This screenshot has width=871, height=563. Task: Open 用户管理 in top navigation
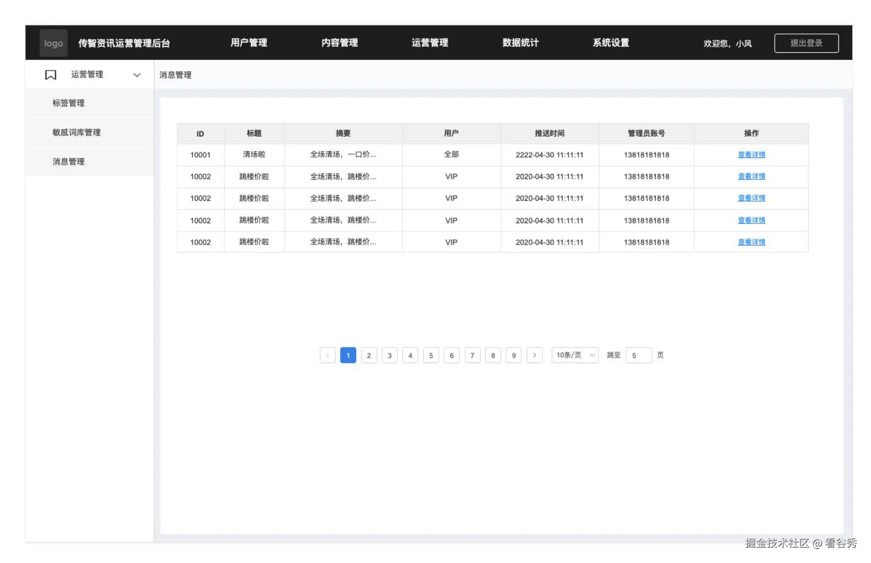249,43
